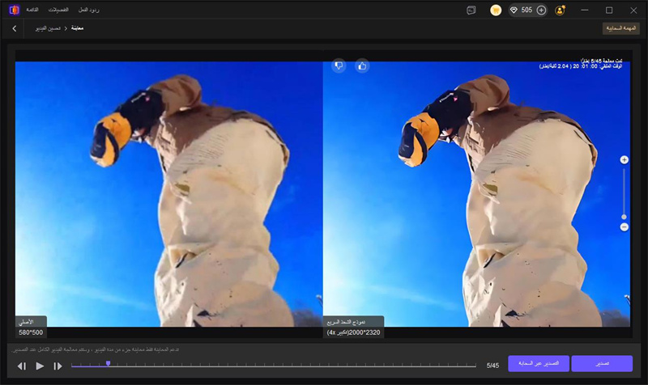Click the thumbs up feedback icon

[x=362, y=66]
